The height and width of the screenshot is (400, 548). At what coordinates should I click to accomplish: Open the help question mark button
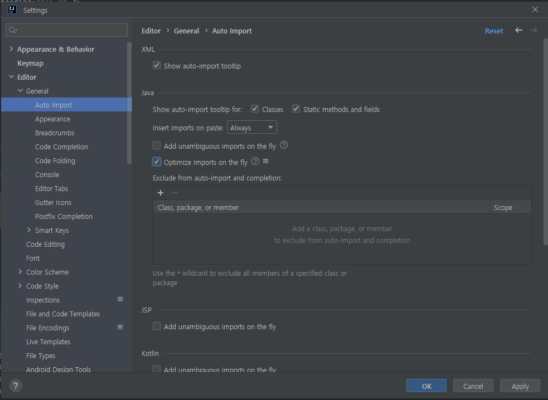pyautogui.click(x=16, y=386)
